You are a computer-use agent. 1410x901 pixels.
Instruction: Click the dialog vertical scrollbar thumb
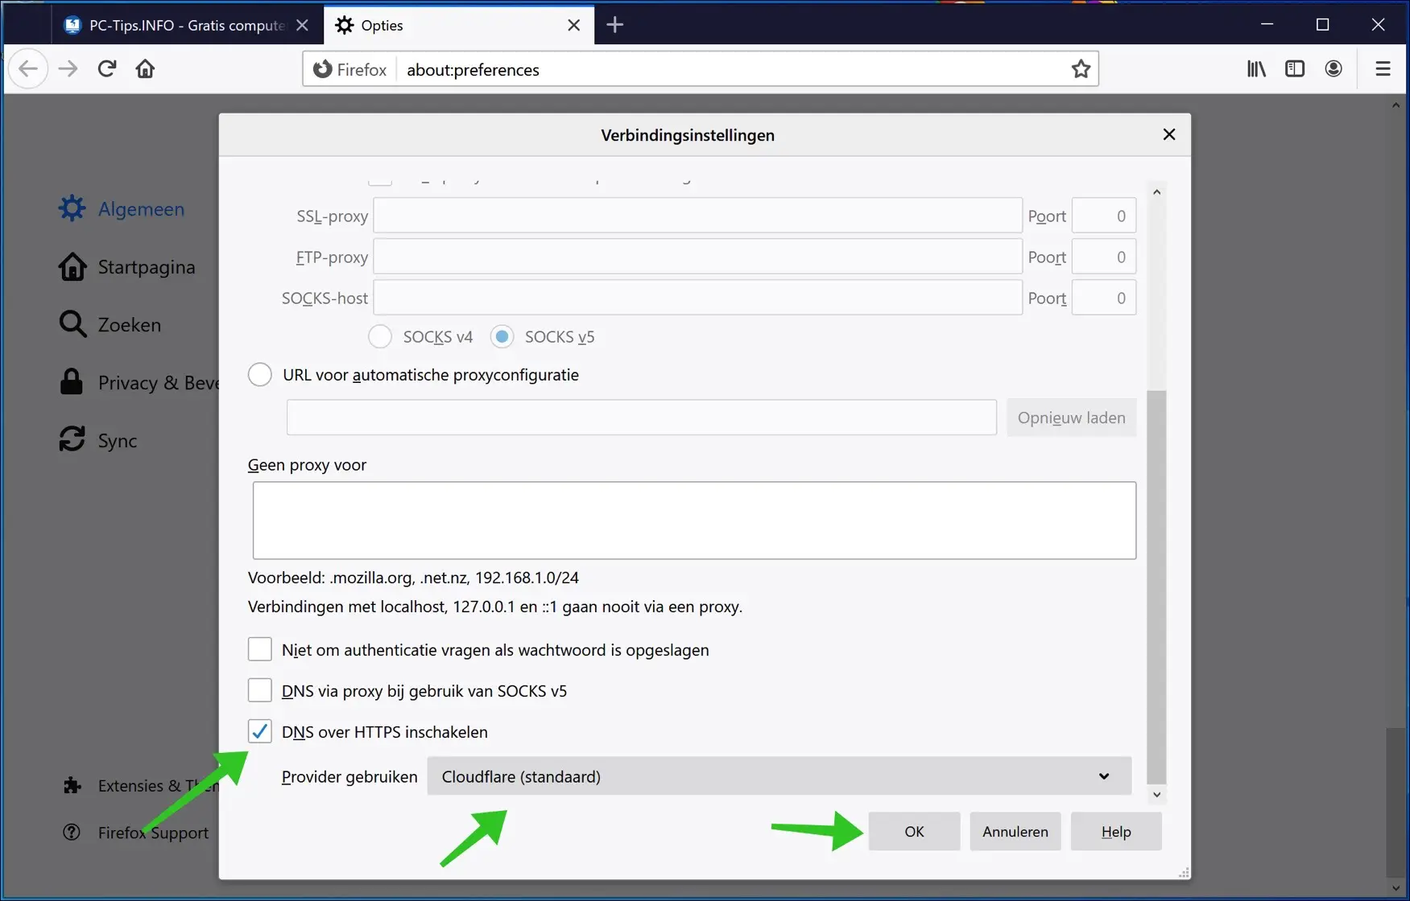tap(1156, 587)
